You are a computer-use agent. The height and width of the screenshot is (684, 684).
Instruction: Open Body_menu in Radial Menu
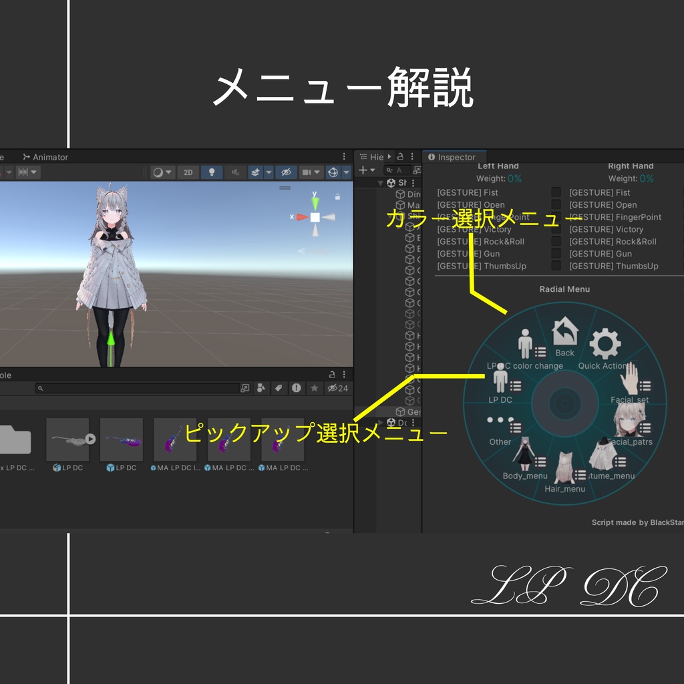point(525,459)
